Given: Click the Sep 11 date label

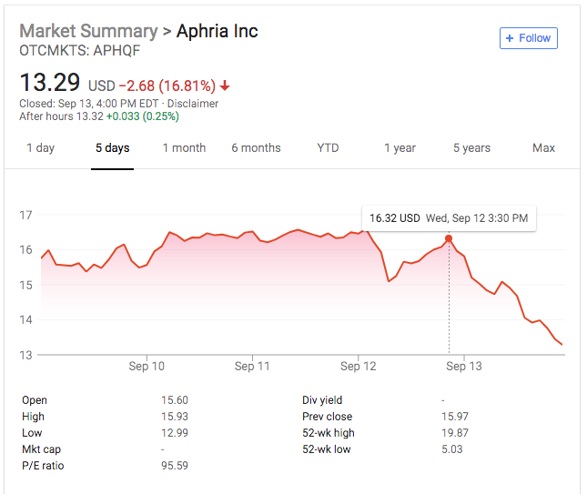Looking at the screenshot, I should pyautogui.click(x=252, y=367).
